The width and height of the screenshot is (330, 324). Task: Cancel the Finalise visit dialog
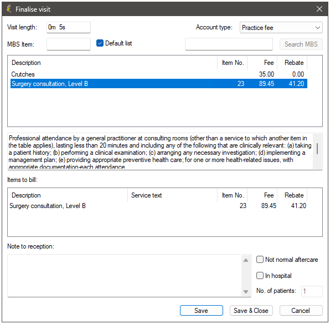(x=301, y=311)
